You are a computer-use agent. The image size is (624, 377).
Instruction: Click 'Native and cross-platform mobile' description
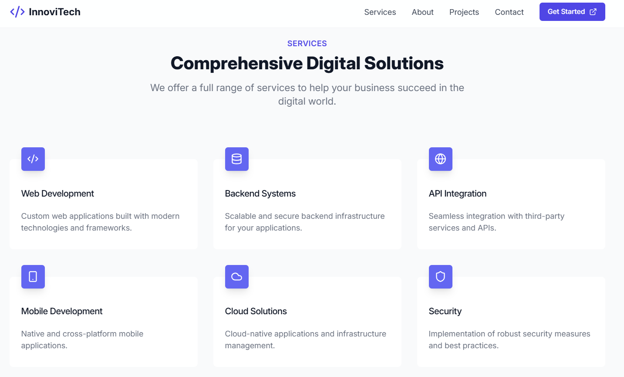tap(82, 340)
